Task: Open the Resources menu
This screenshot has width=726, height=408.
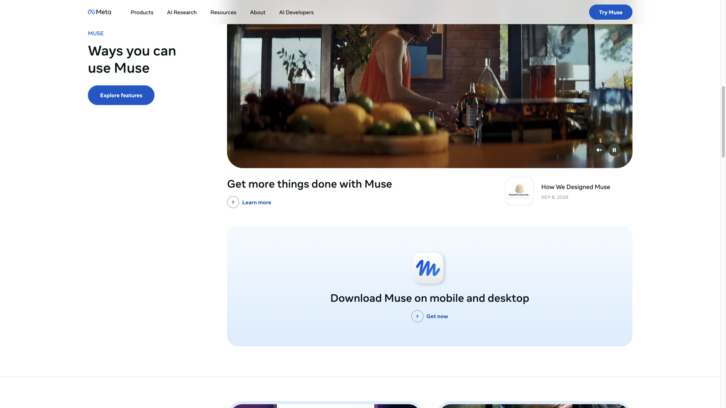Action: (223, 12)
